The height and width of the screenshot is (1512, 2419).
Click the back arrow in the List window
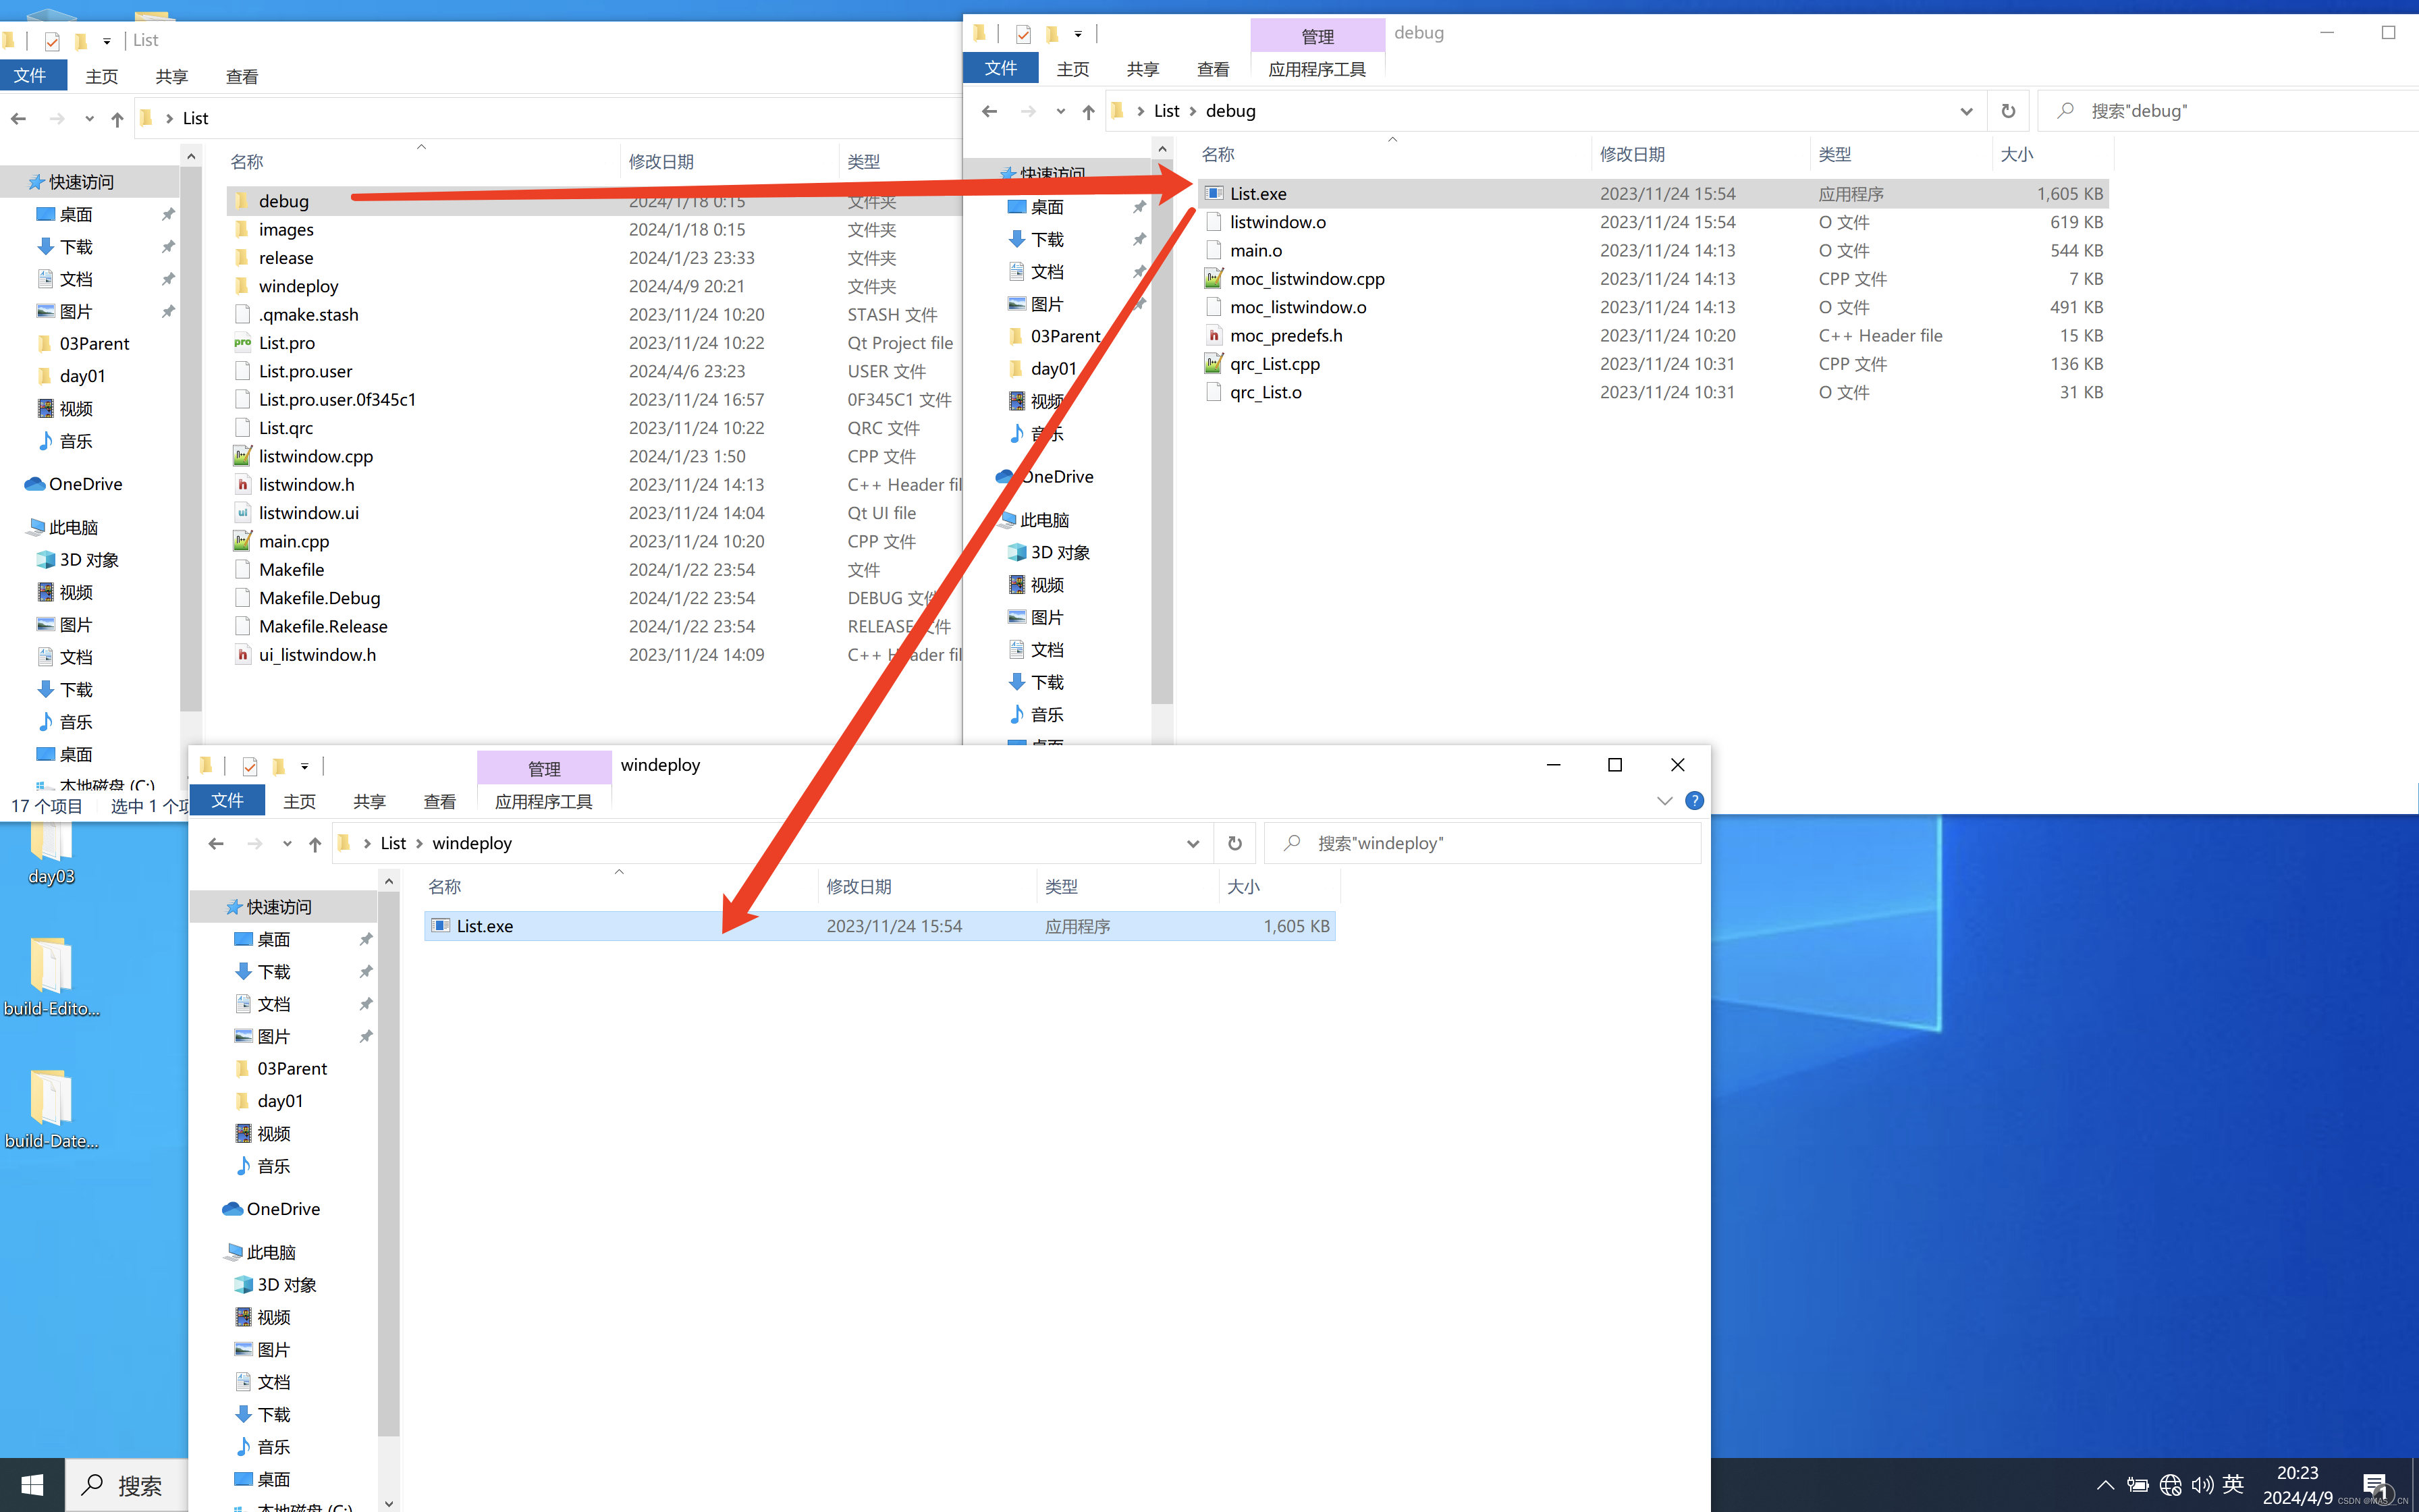[17, 118]
